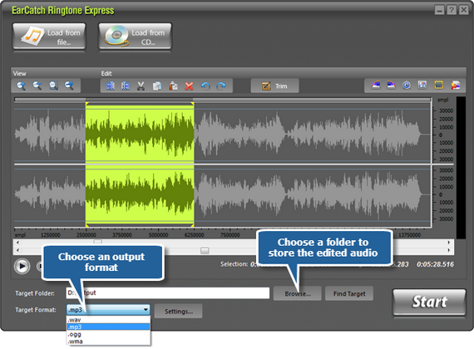
Task: Click the fourth View zoom magnifier icon
Action: point(70,86)
